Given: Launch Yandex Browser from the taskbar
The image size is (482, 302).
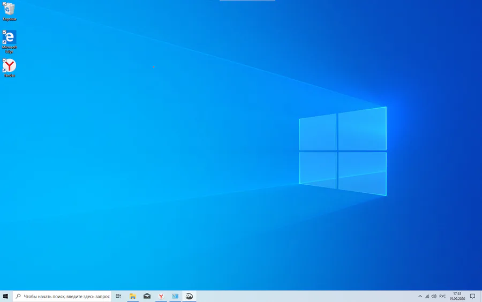Looking at the screenshot, I should [x=161, y=297].
